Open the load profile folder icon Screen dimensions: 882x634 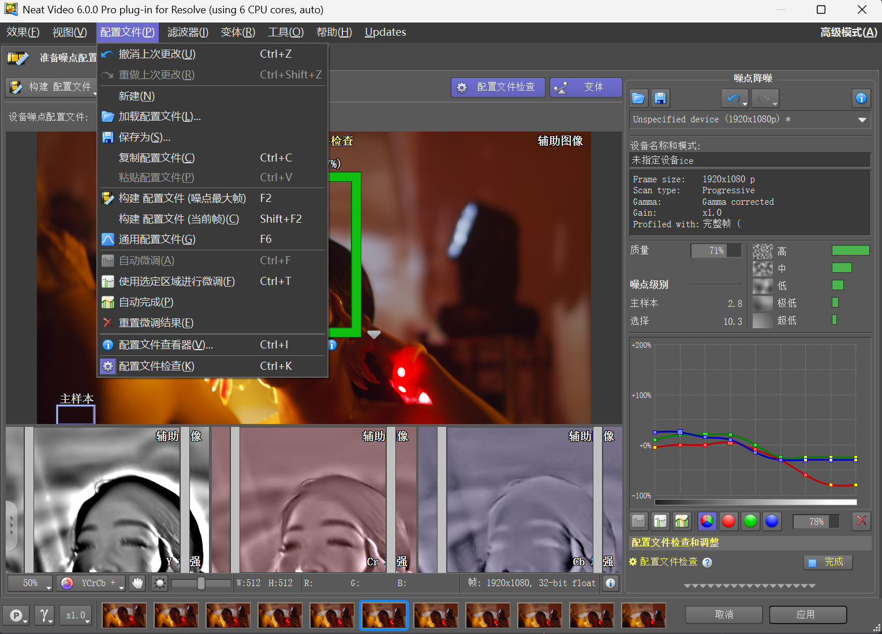pyautogui.click(x=638, y=98)
